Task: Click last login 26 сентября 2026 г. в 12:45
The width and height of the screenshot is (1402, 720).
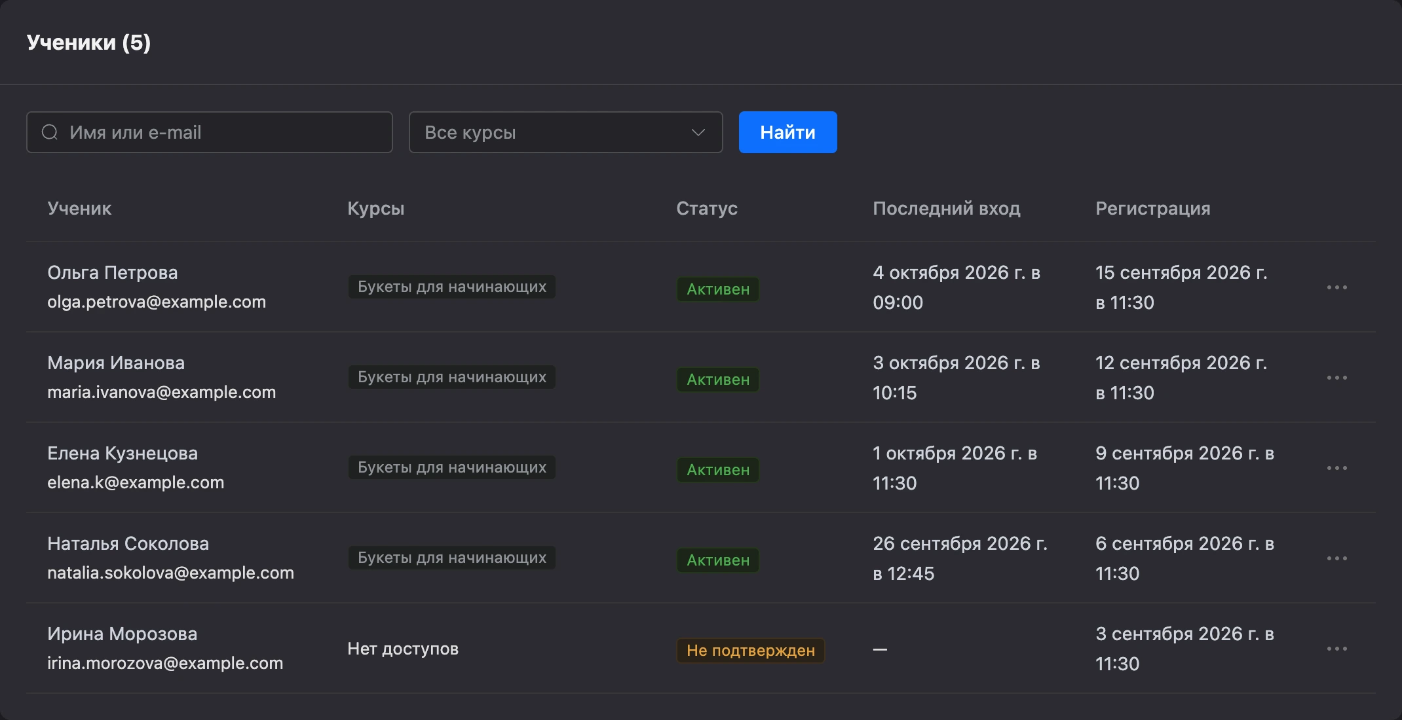Action: 960,558
